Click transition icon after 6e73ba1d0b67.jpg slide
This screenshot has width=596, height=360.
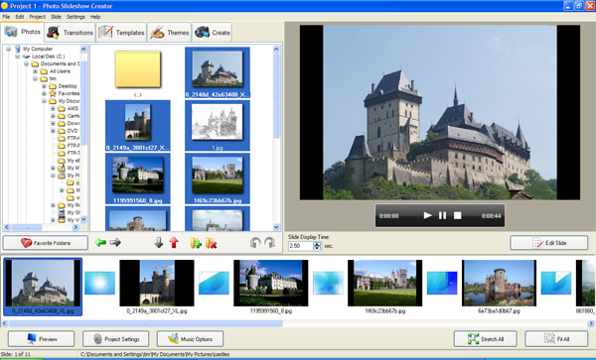click(x=556, y=283)
